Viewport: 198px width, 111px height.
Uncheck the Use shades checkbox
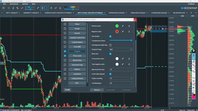pyautogui.click(x=110, y=36)
